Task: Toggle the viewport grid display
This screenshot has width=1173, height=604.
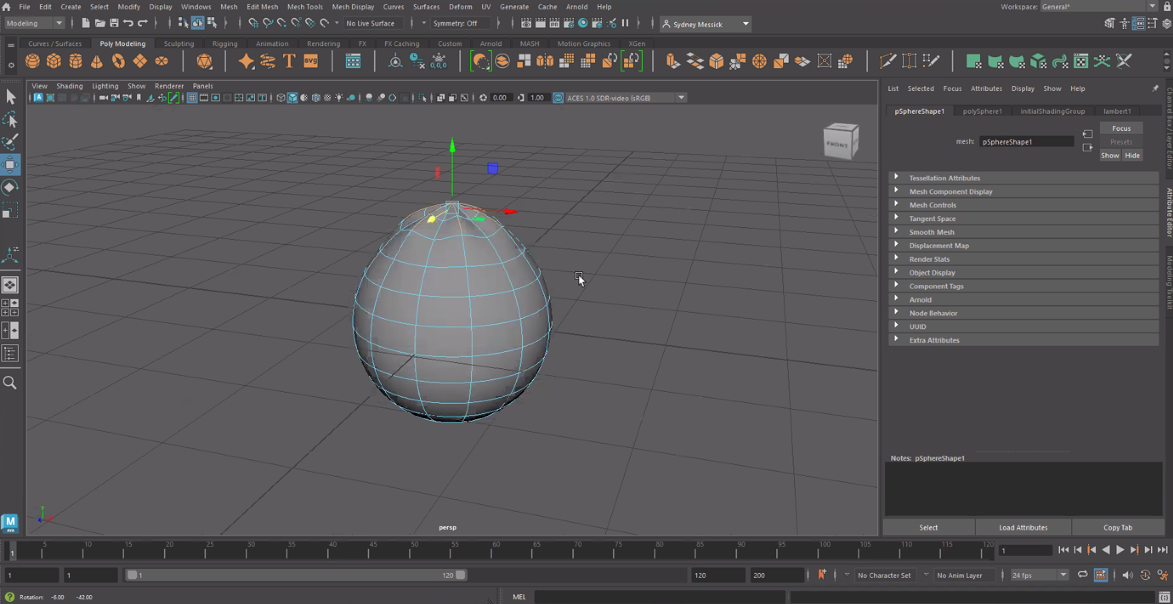Action: pos(192,98)
